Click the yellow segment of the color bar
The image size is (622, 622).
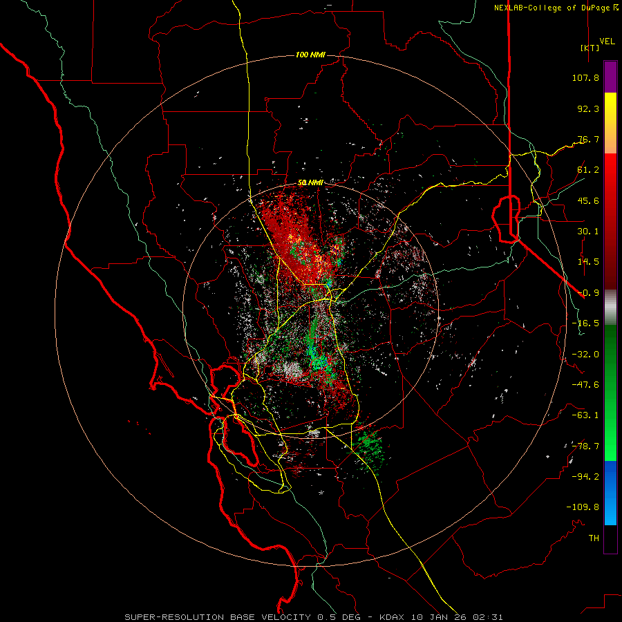[610, 108]
